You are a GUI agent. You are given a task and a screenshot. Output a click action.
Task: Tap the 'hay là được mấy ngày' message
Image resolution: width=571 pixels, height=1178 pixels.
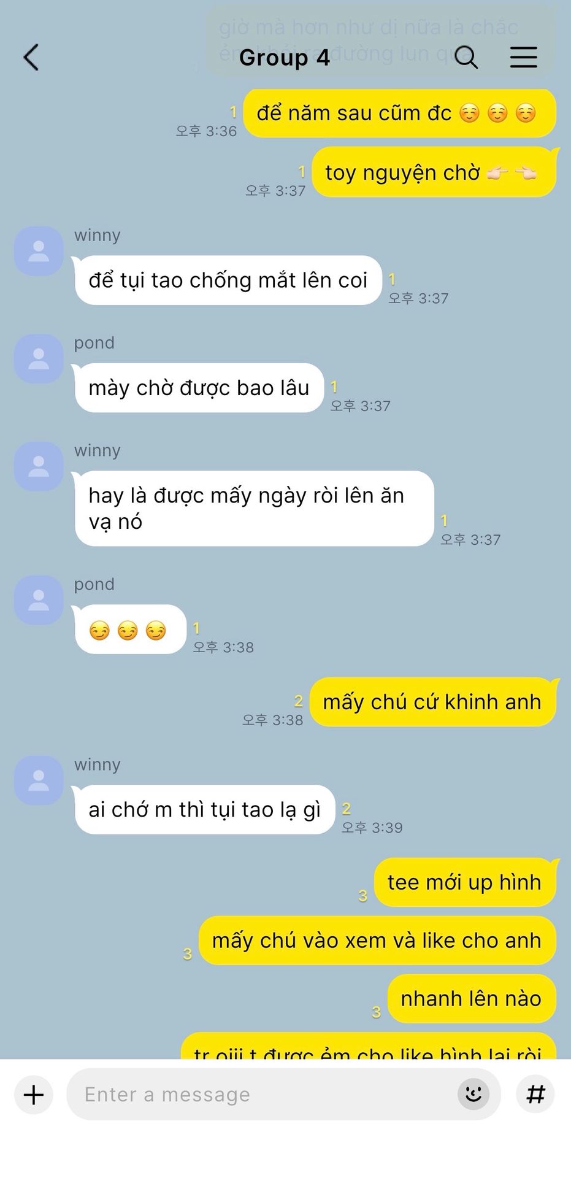click(253, 509)
